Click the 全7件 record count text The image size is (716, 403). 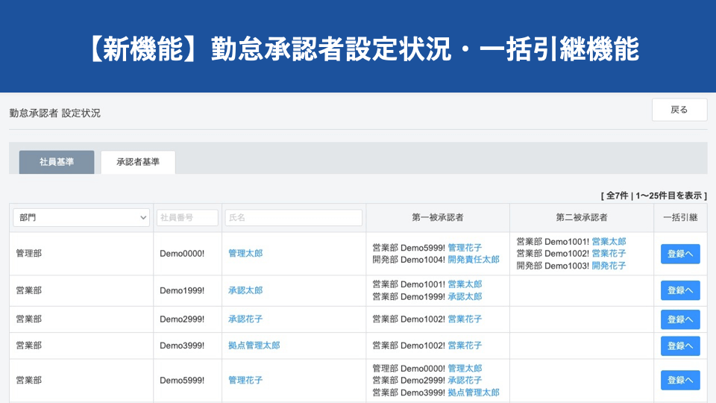(x=617, y=196)
